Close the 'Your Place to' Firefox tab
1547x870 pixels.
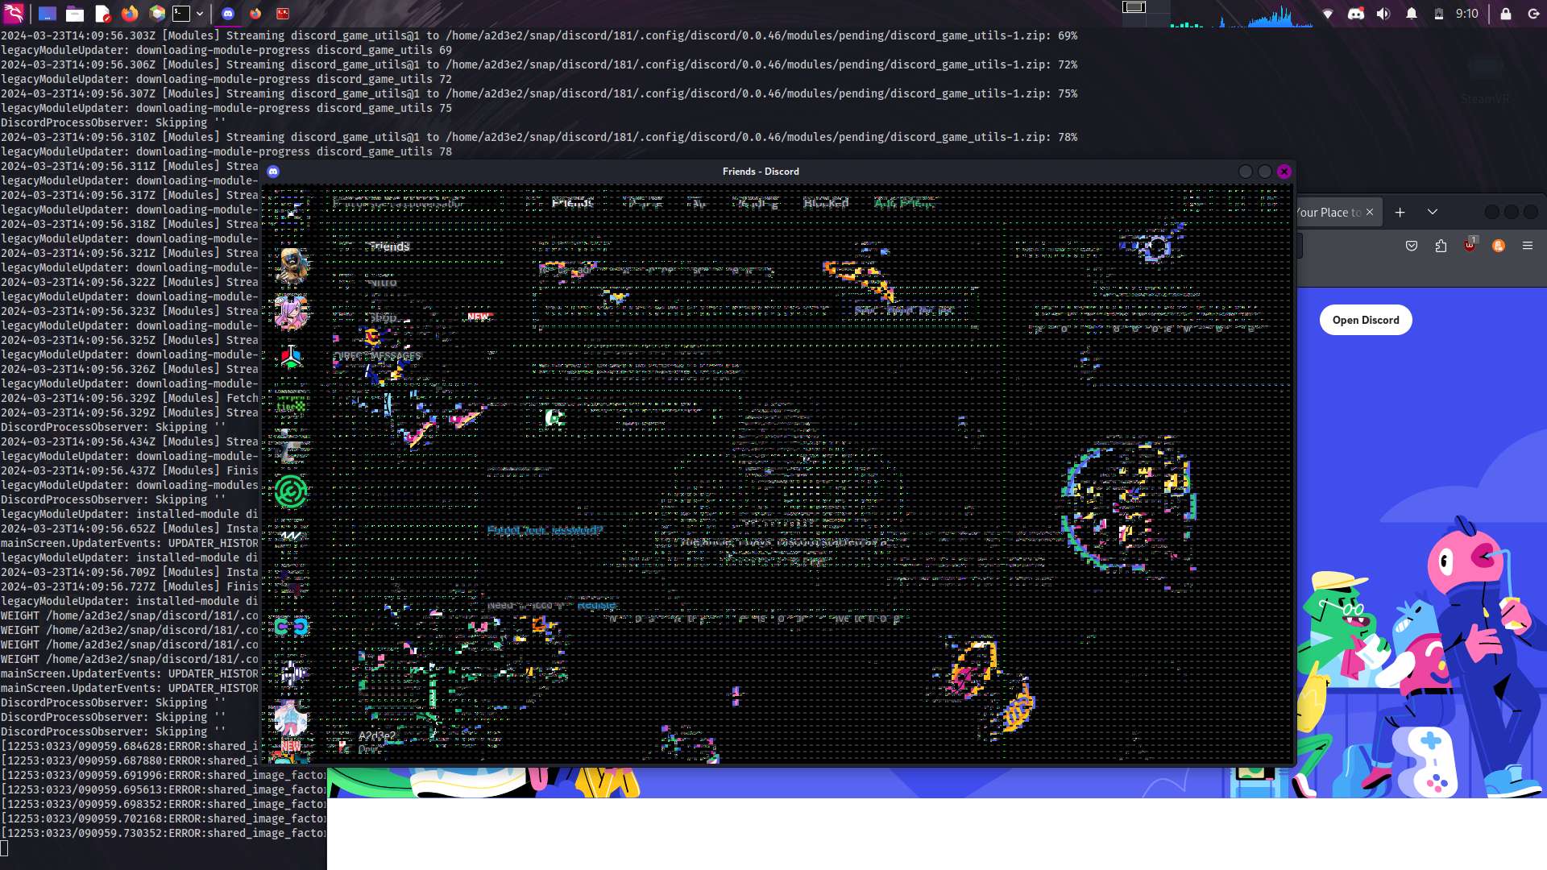[x=1369, y=212]
